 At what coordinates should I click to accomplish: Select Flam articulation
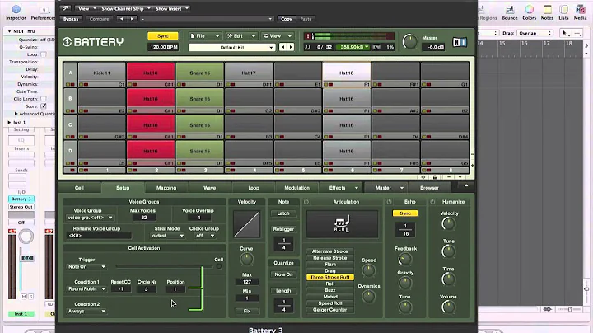tap(329, 264)
